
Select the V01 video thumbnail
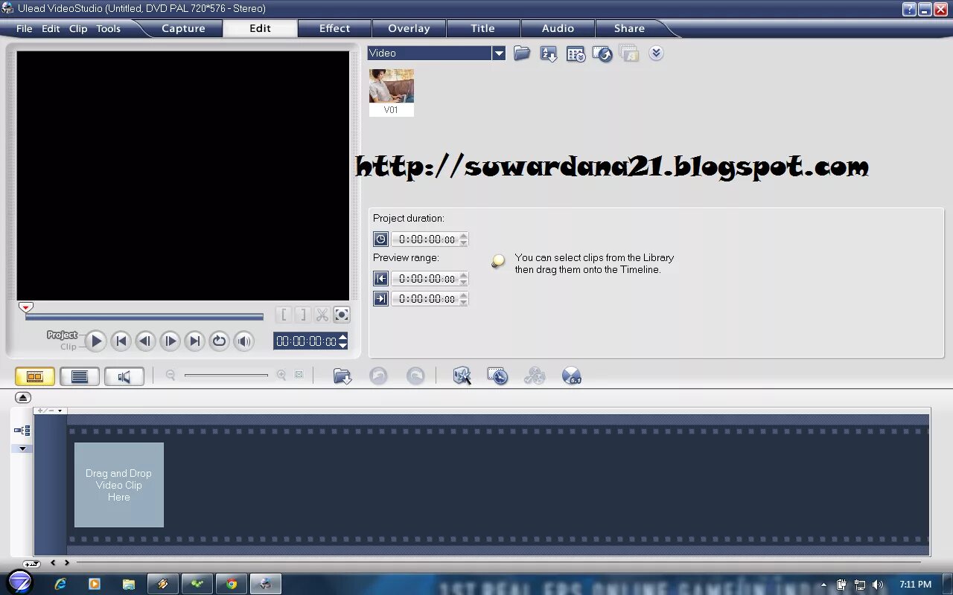392,92
